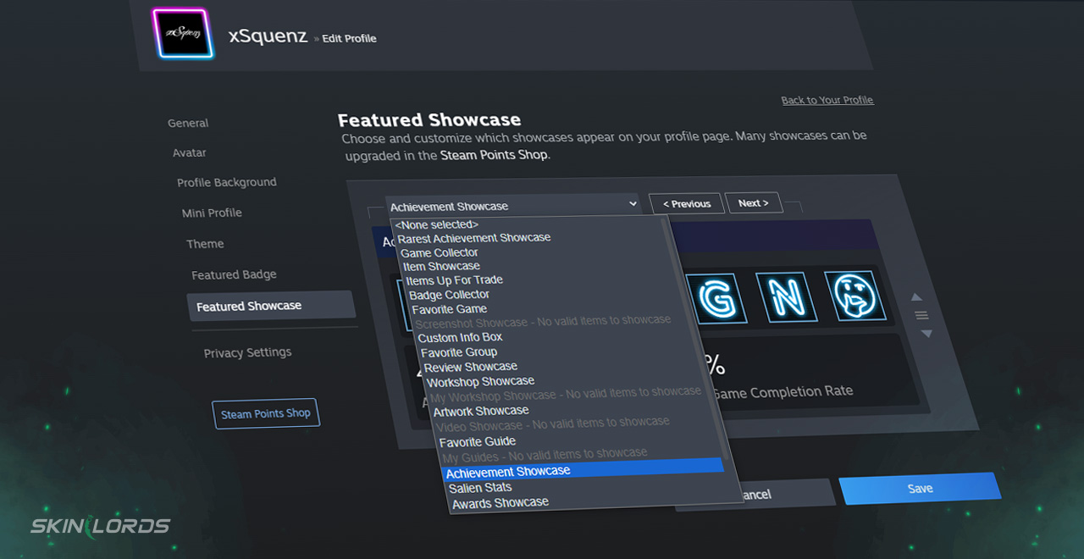Choose <None selected> option

436,224
